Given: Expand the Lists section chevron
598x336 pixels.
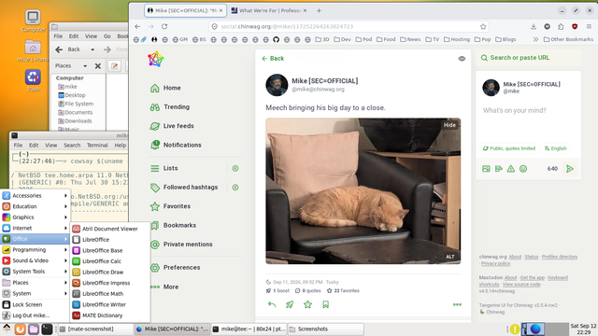Looking at the screenshot, I should coord(235,168).
